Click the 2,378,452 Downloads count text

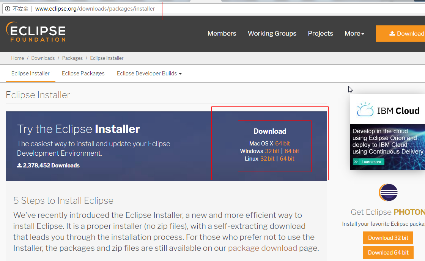[x=48, y=165]
